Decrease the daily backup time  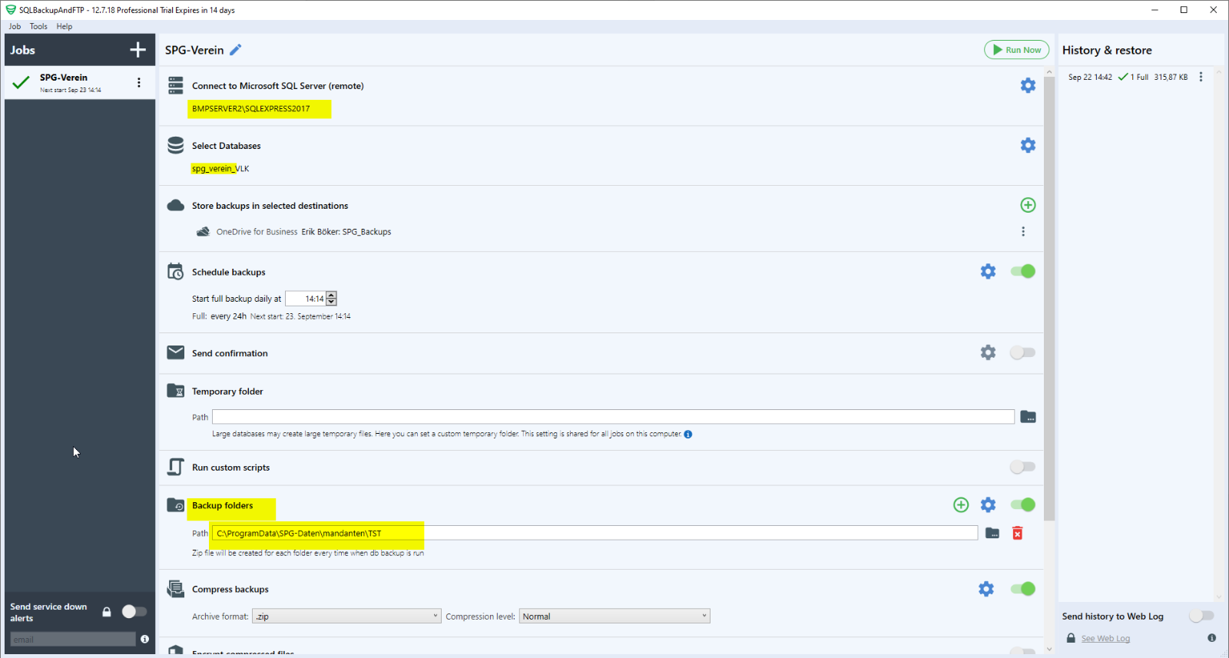332,303
